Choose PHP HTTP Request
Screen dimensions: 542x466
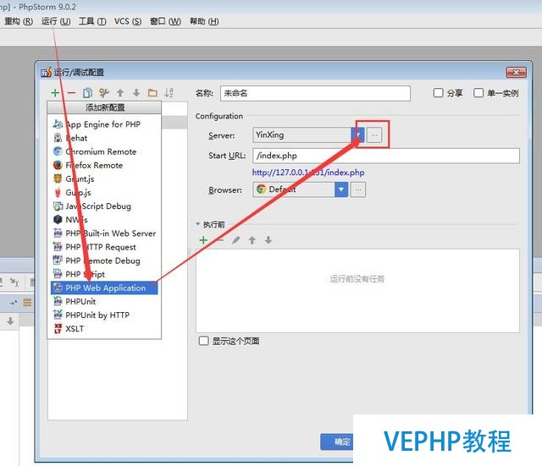tap(104, 247)
